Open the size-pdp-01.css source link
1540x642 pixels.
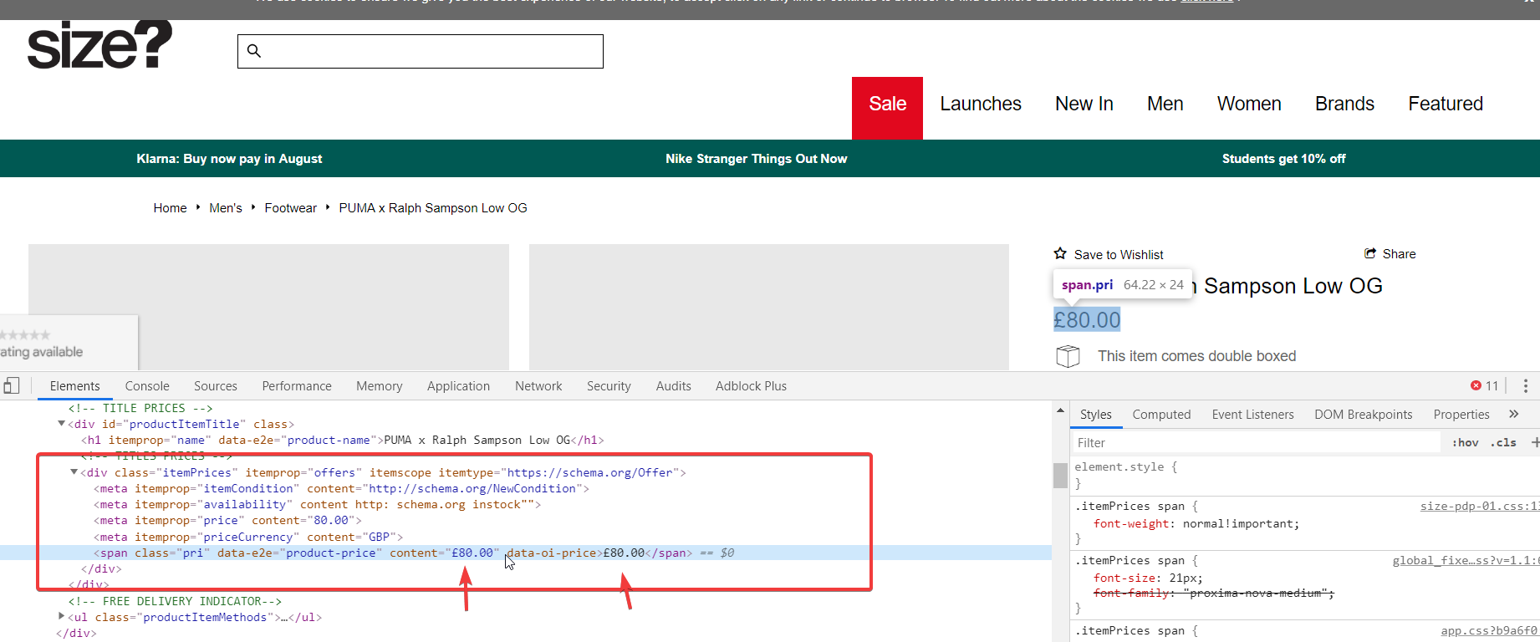click(1480, 506)
